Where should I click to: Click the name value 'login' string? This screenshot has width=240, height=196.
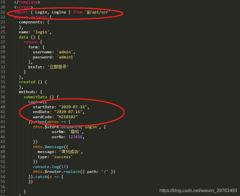pos(41,32)
